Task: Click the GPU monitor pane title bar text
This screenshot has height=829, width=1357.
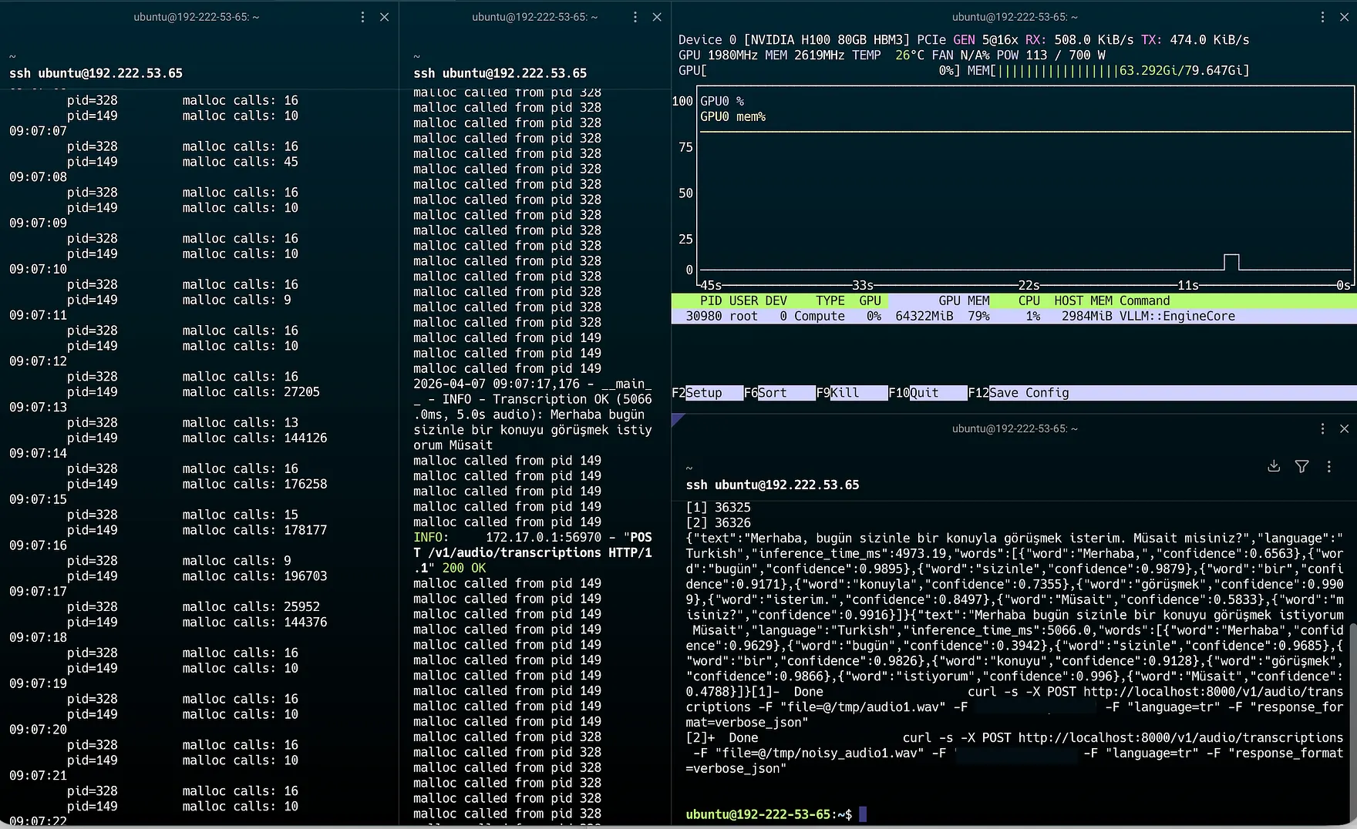Action: point(1015,17)
